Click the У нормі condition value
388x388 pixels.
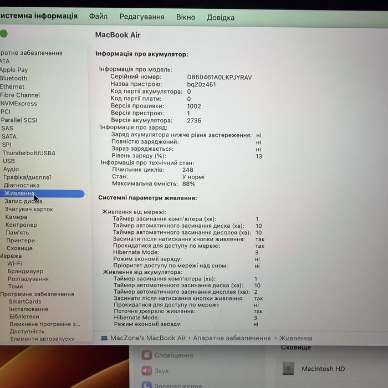point(193,177)
